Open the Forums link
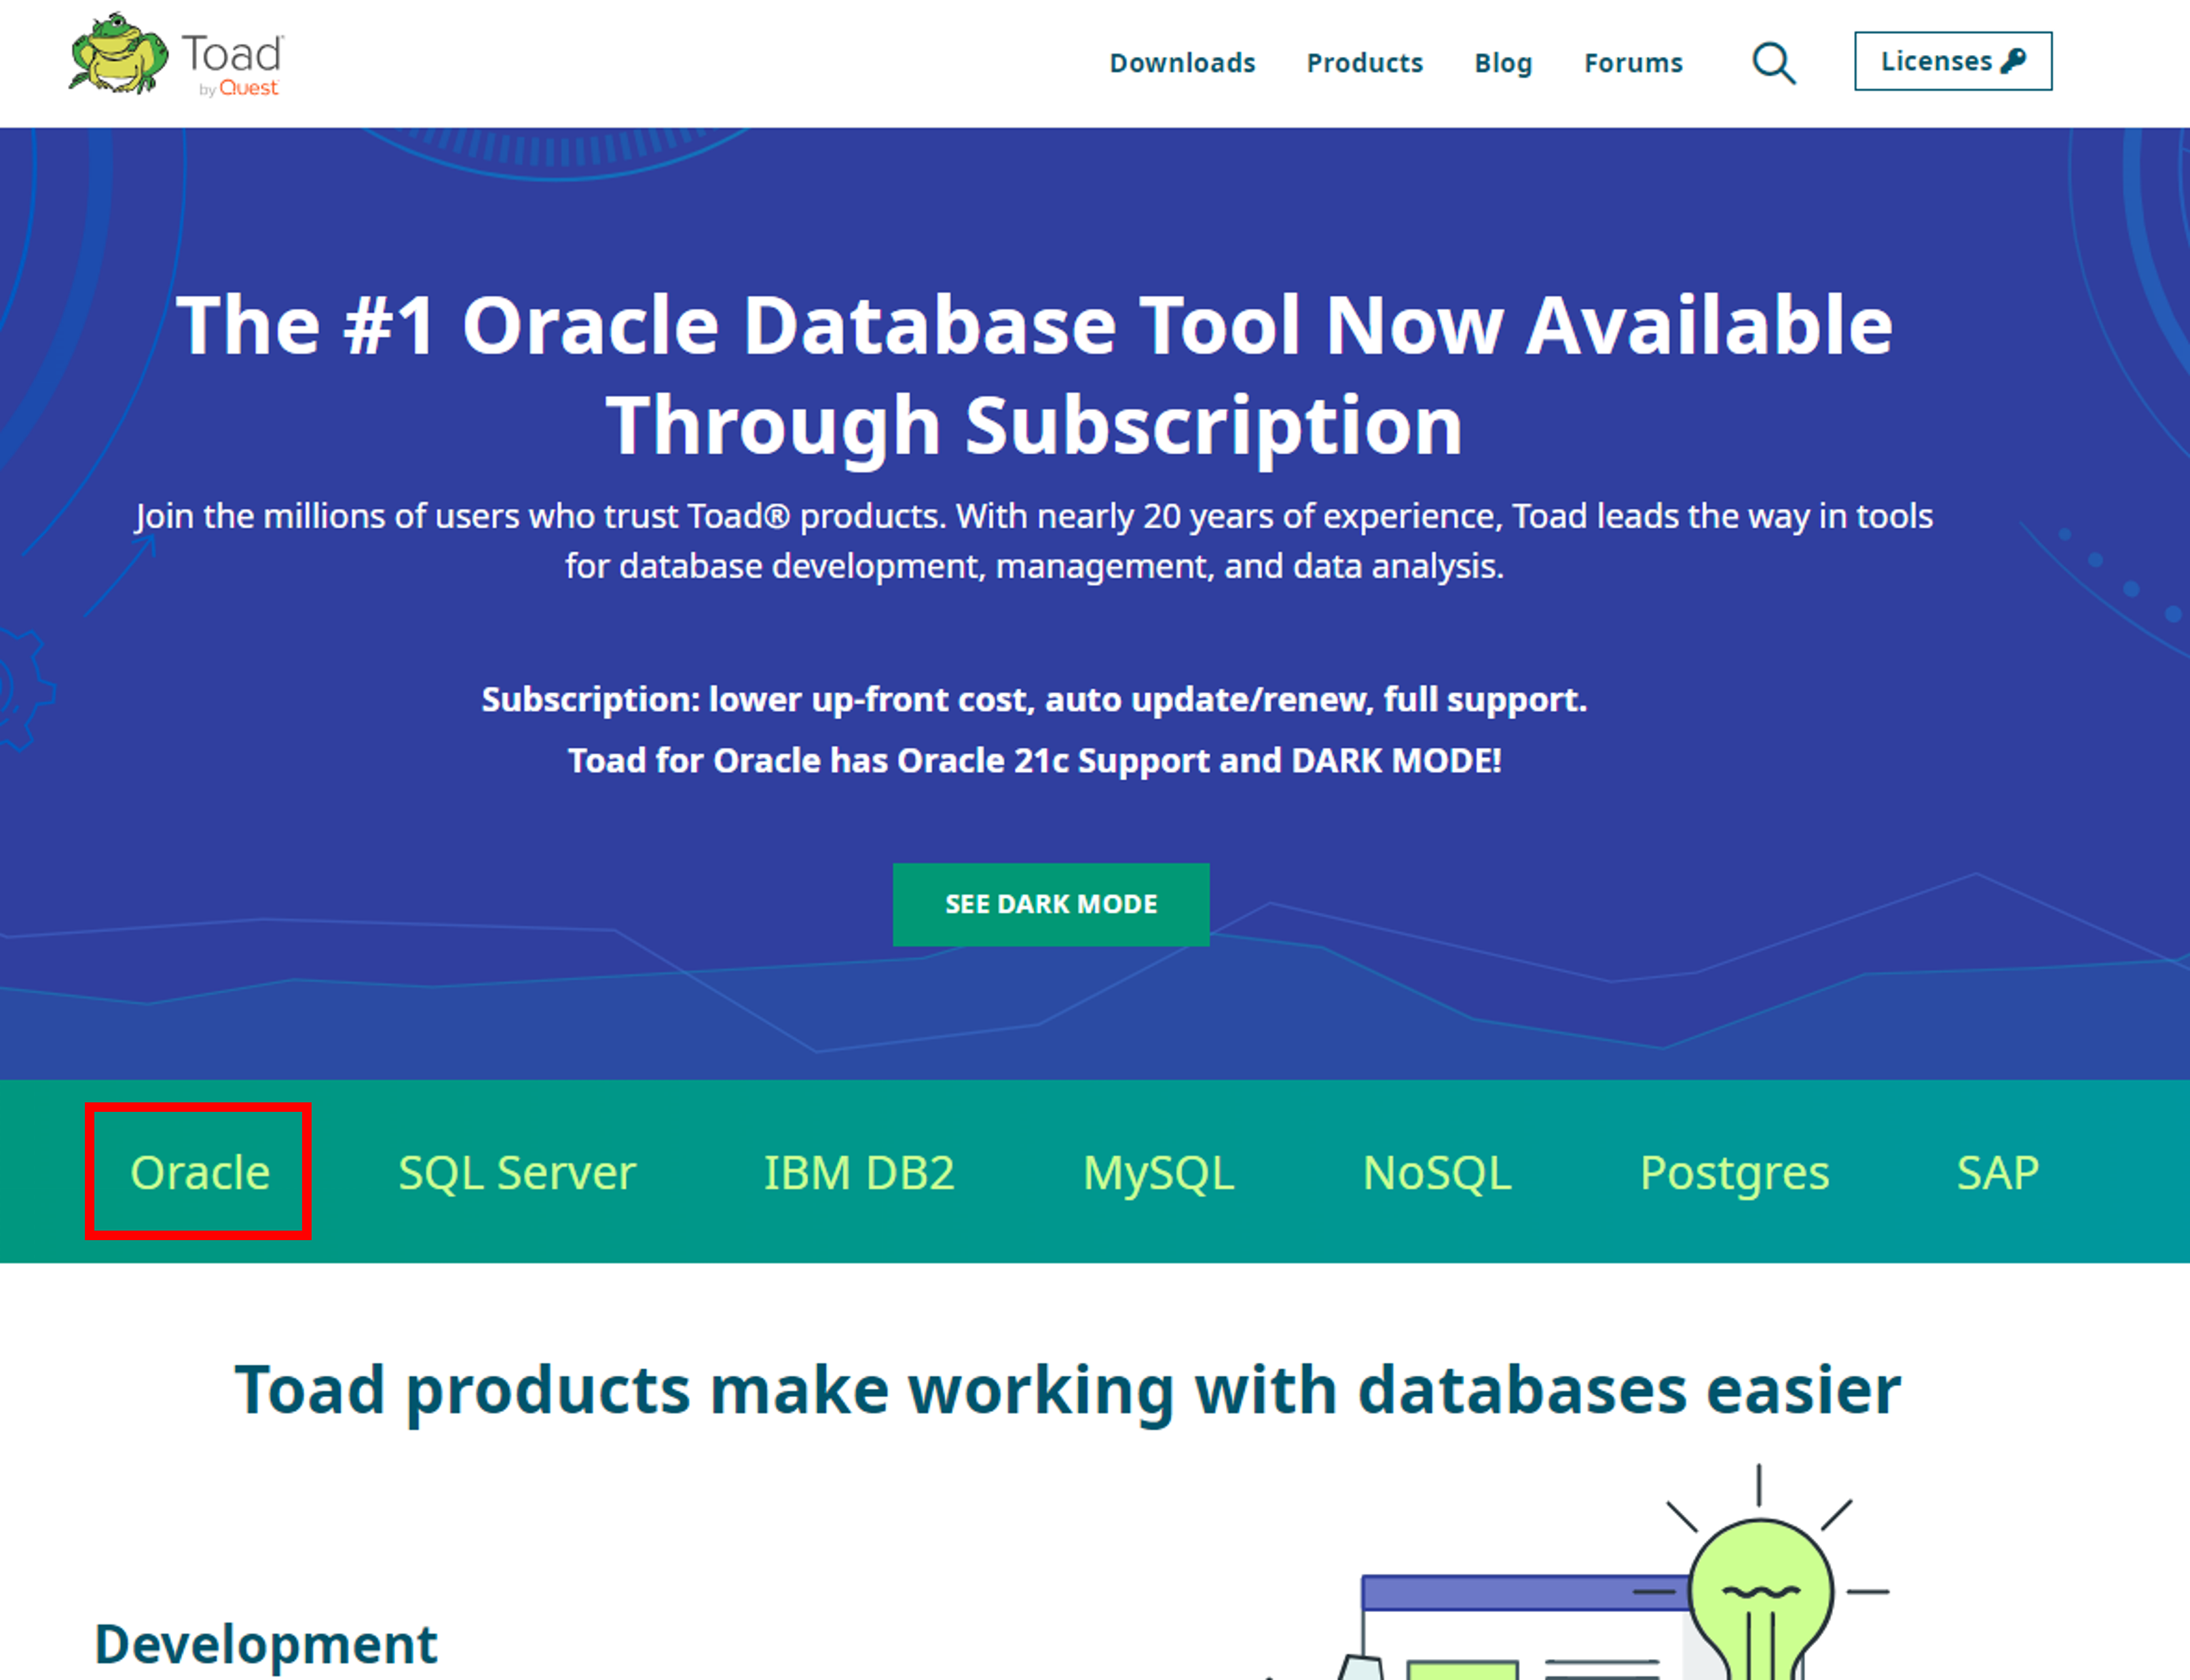Image resolution: width=2190 pixels, height=1680 pixels. (1633, 63)
